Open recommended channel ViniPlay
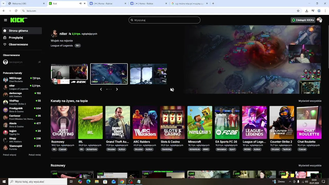Image resolution: width=329 pixels, height=185 pixels. point(22,102)
